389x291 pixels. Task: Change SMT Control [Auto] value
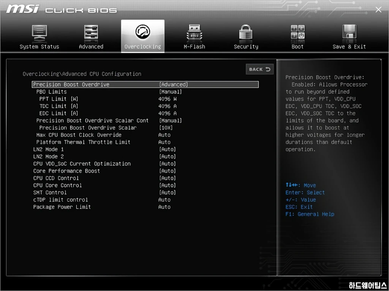[168, 192]
